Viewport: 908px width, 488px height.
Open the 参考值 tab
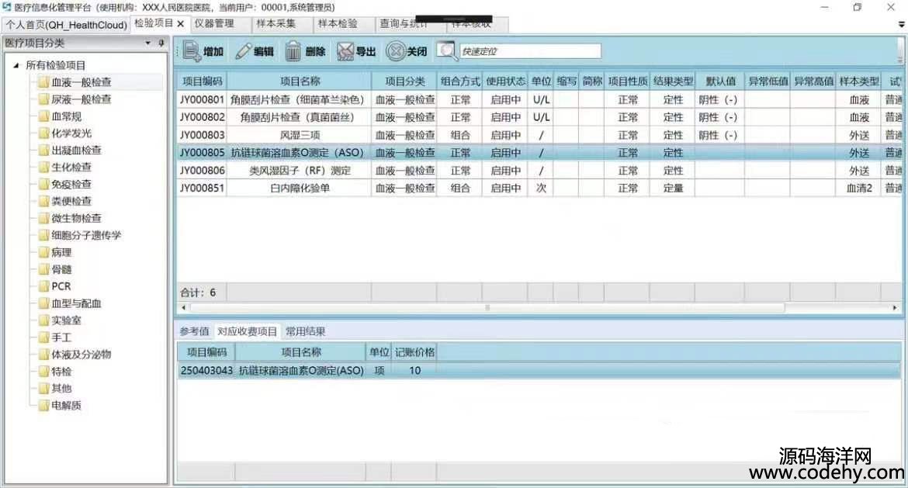coord(194,331)
